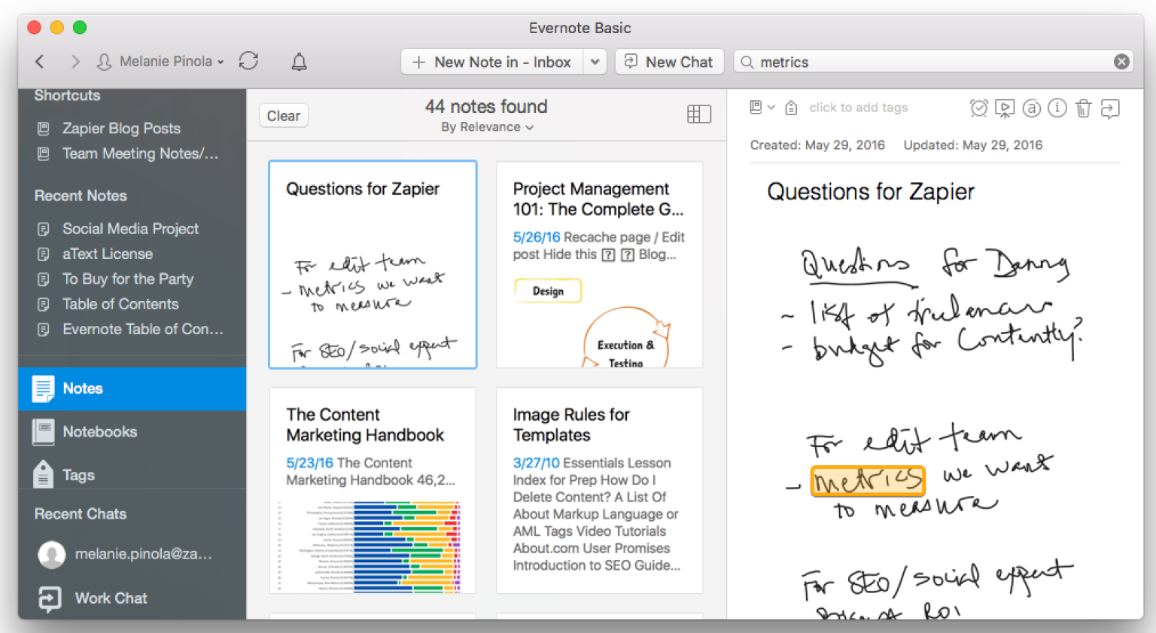Viewport: 1156px width, 633px height.
Task: Open the 'By Relevance' sort dropdown
Action: (486, 127)
